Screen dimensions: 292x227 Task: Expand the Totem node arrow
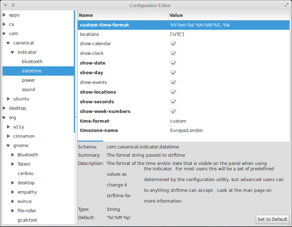(x=13, y=164)
